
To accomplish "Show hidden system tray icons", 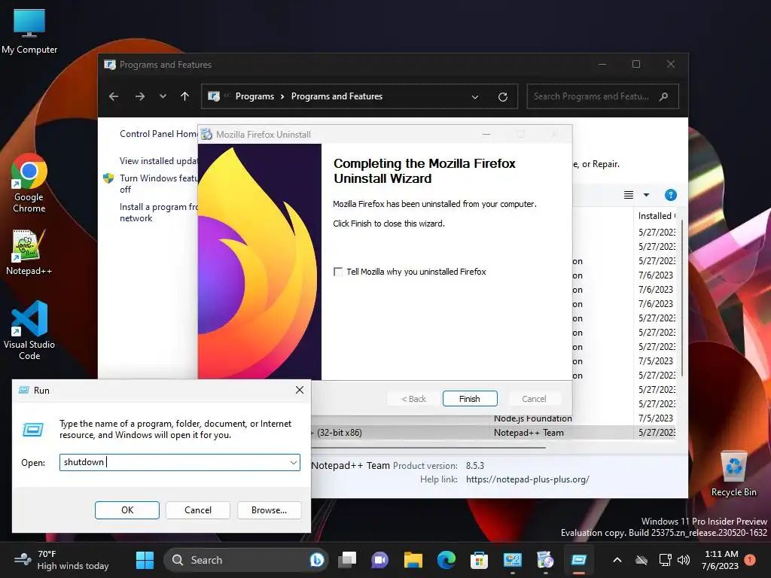I will coord(617,560).
